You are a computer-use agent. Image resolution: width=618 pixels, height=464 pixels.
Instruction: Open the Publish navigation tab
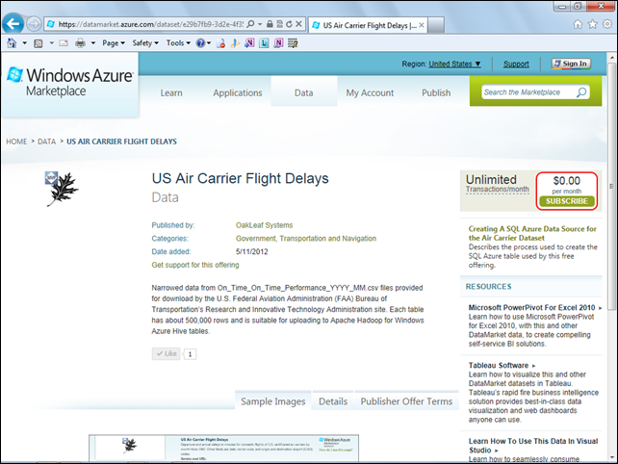point(436,93)
